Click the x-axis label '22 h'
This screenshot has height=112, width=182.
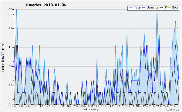[x=166, y=106]
